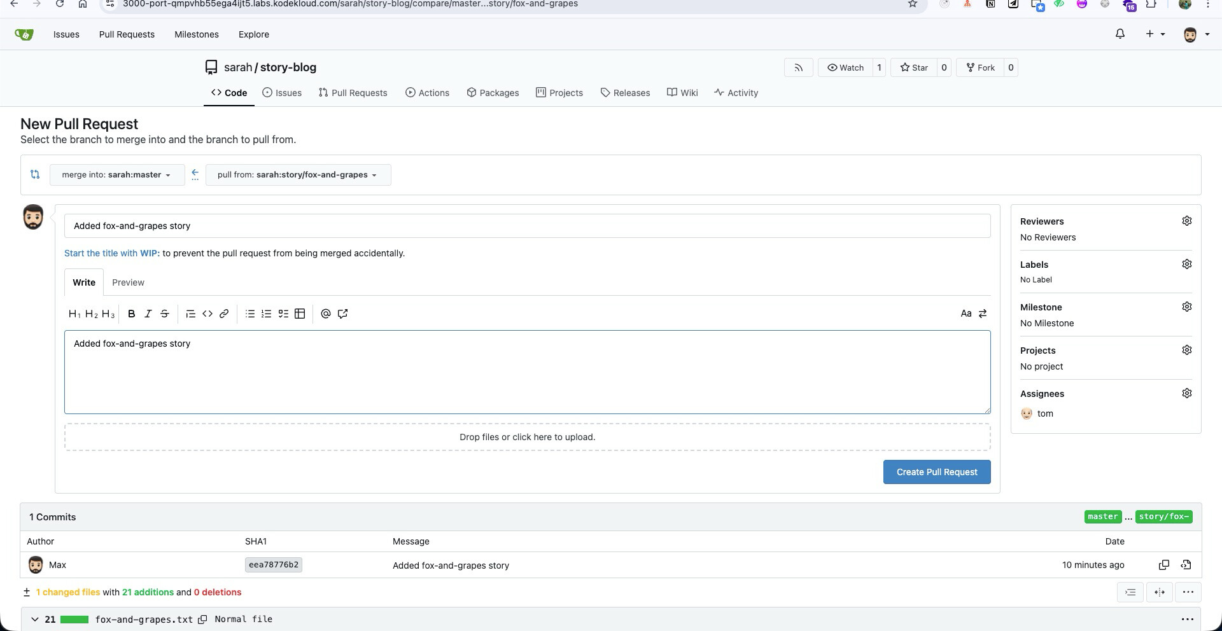Open the eea78776b2 commit link
Viewport: 1222px width, 631px height.
click(x=274, y=565)
